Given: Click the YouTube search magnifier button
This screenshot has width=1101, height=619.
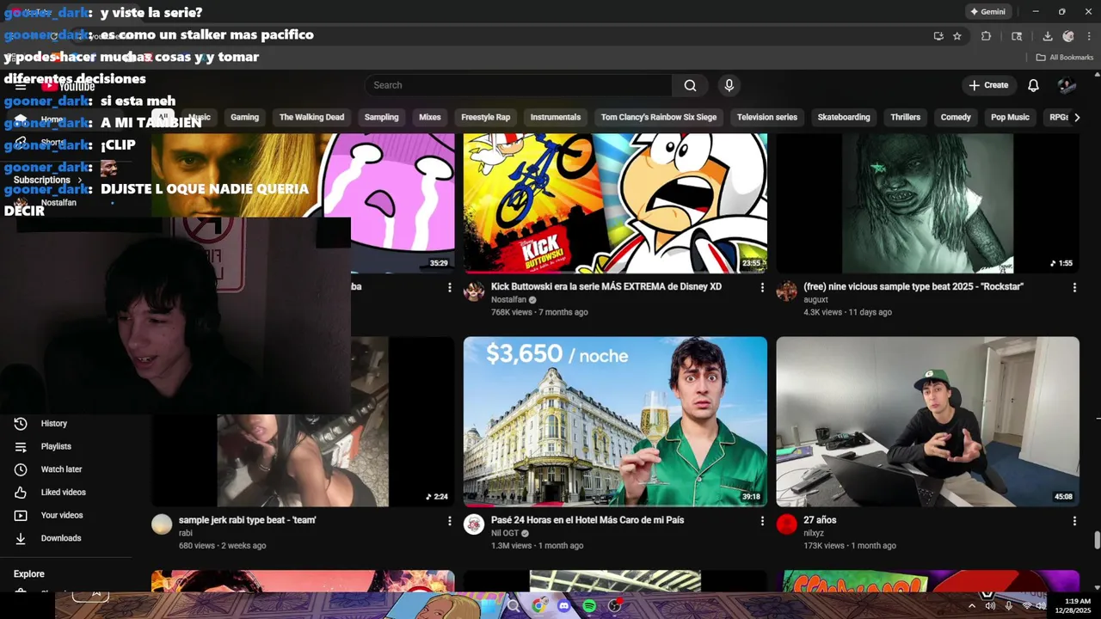Looking at the screenshot, I should coord(690,85).
